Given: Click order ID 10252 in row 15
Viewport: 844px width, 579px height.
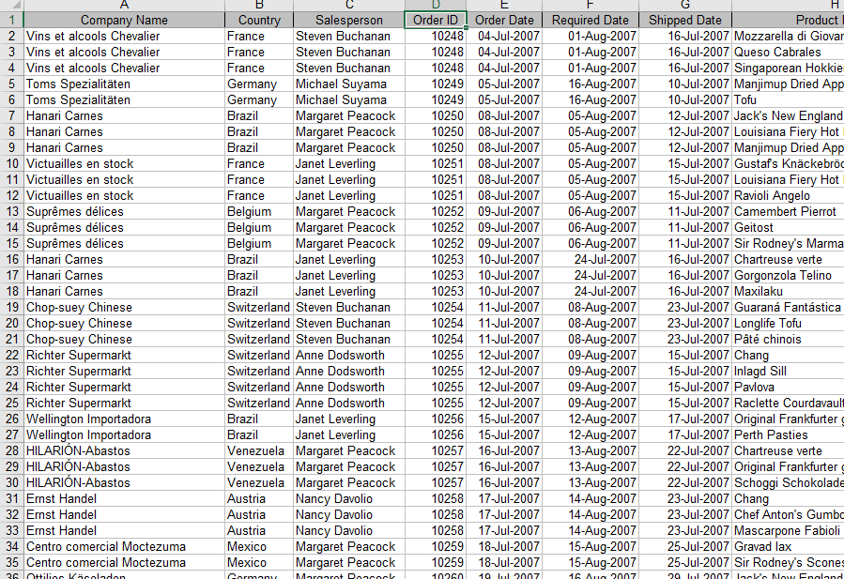Looking at the screenshot, I should 436,244.
